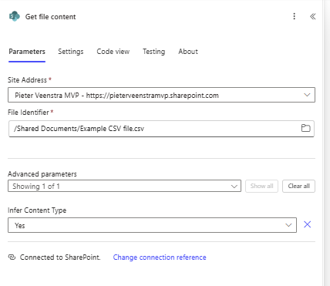Open the file picker folder icon
330x286 pixels.
point(305,128)
